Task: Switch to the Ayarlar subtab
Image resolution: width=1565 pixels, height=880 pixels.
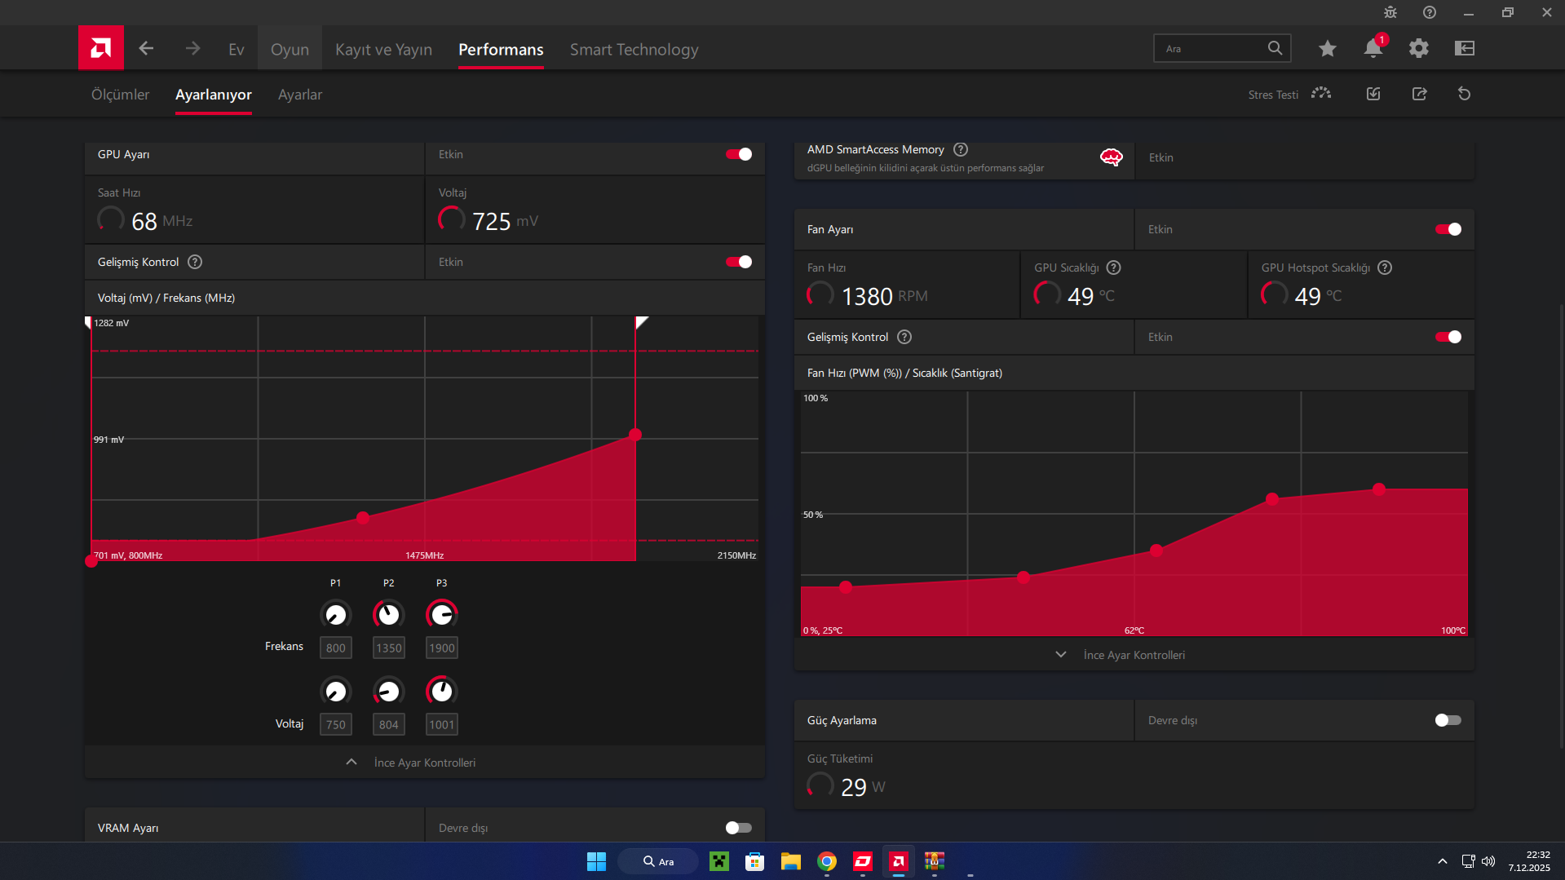Action: click(x=300, y=95)
